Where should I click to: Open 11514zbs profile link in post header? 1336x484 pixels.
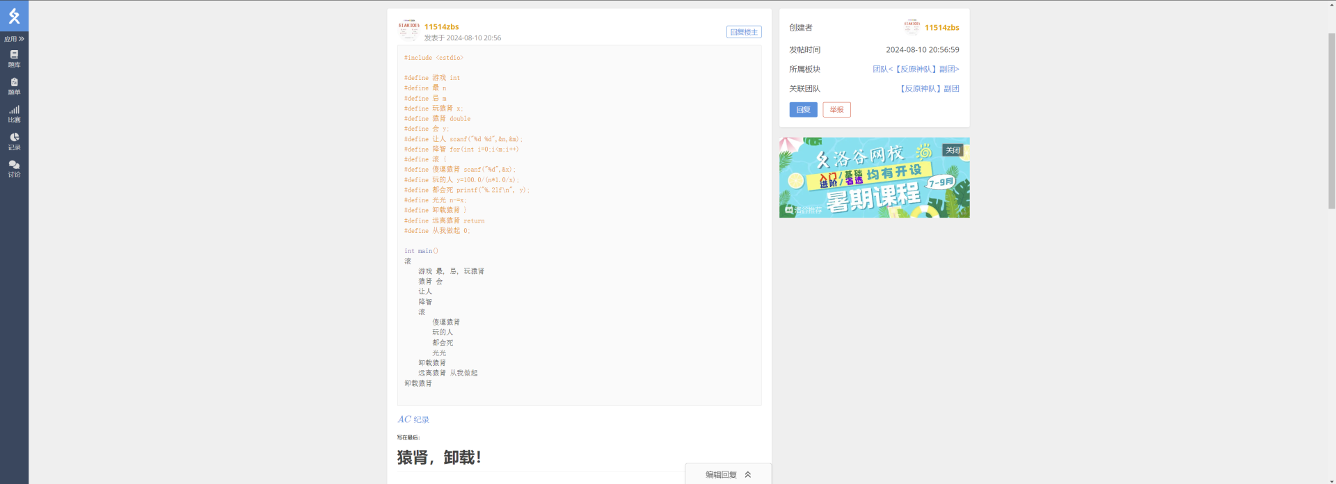441,27
